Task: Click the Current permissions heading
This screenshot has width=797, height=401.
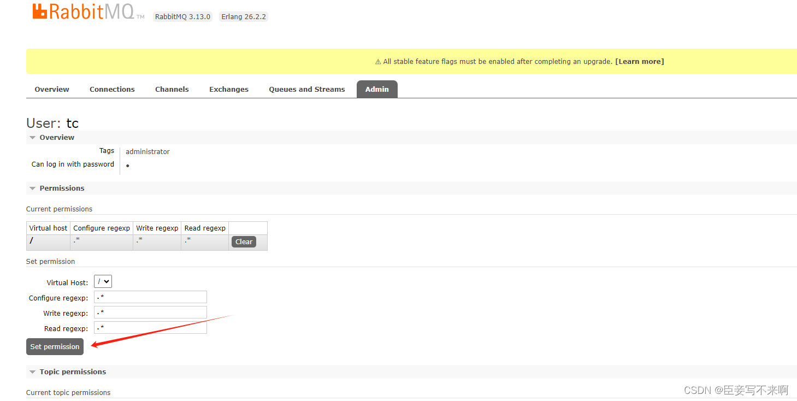Action: [59, 209]
